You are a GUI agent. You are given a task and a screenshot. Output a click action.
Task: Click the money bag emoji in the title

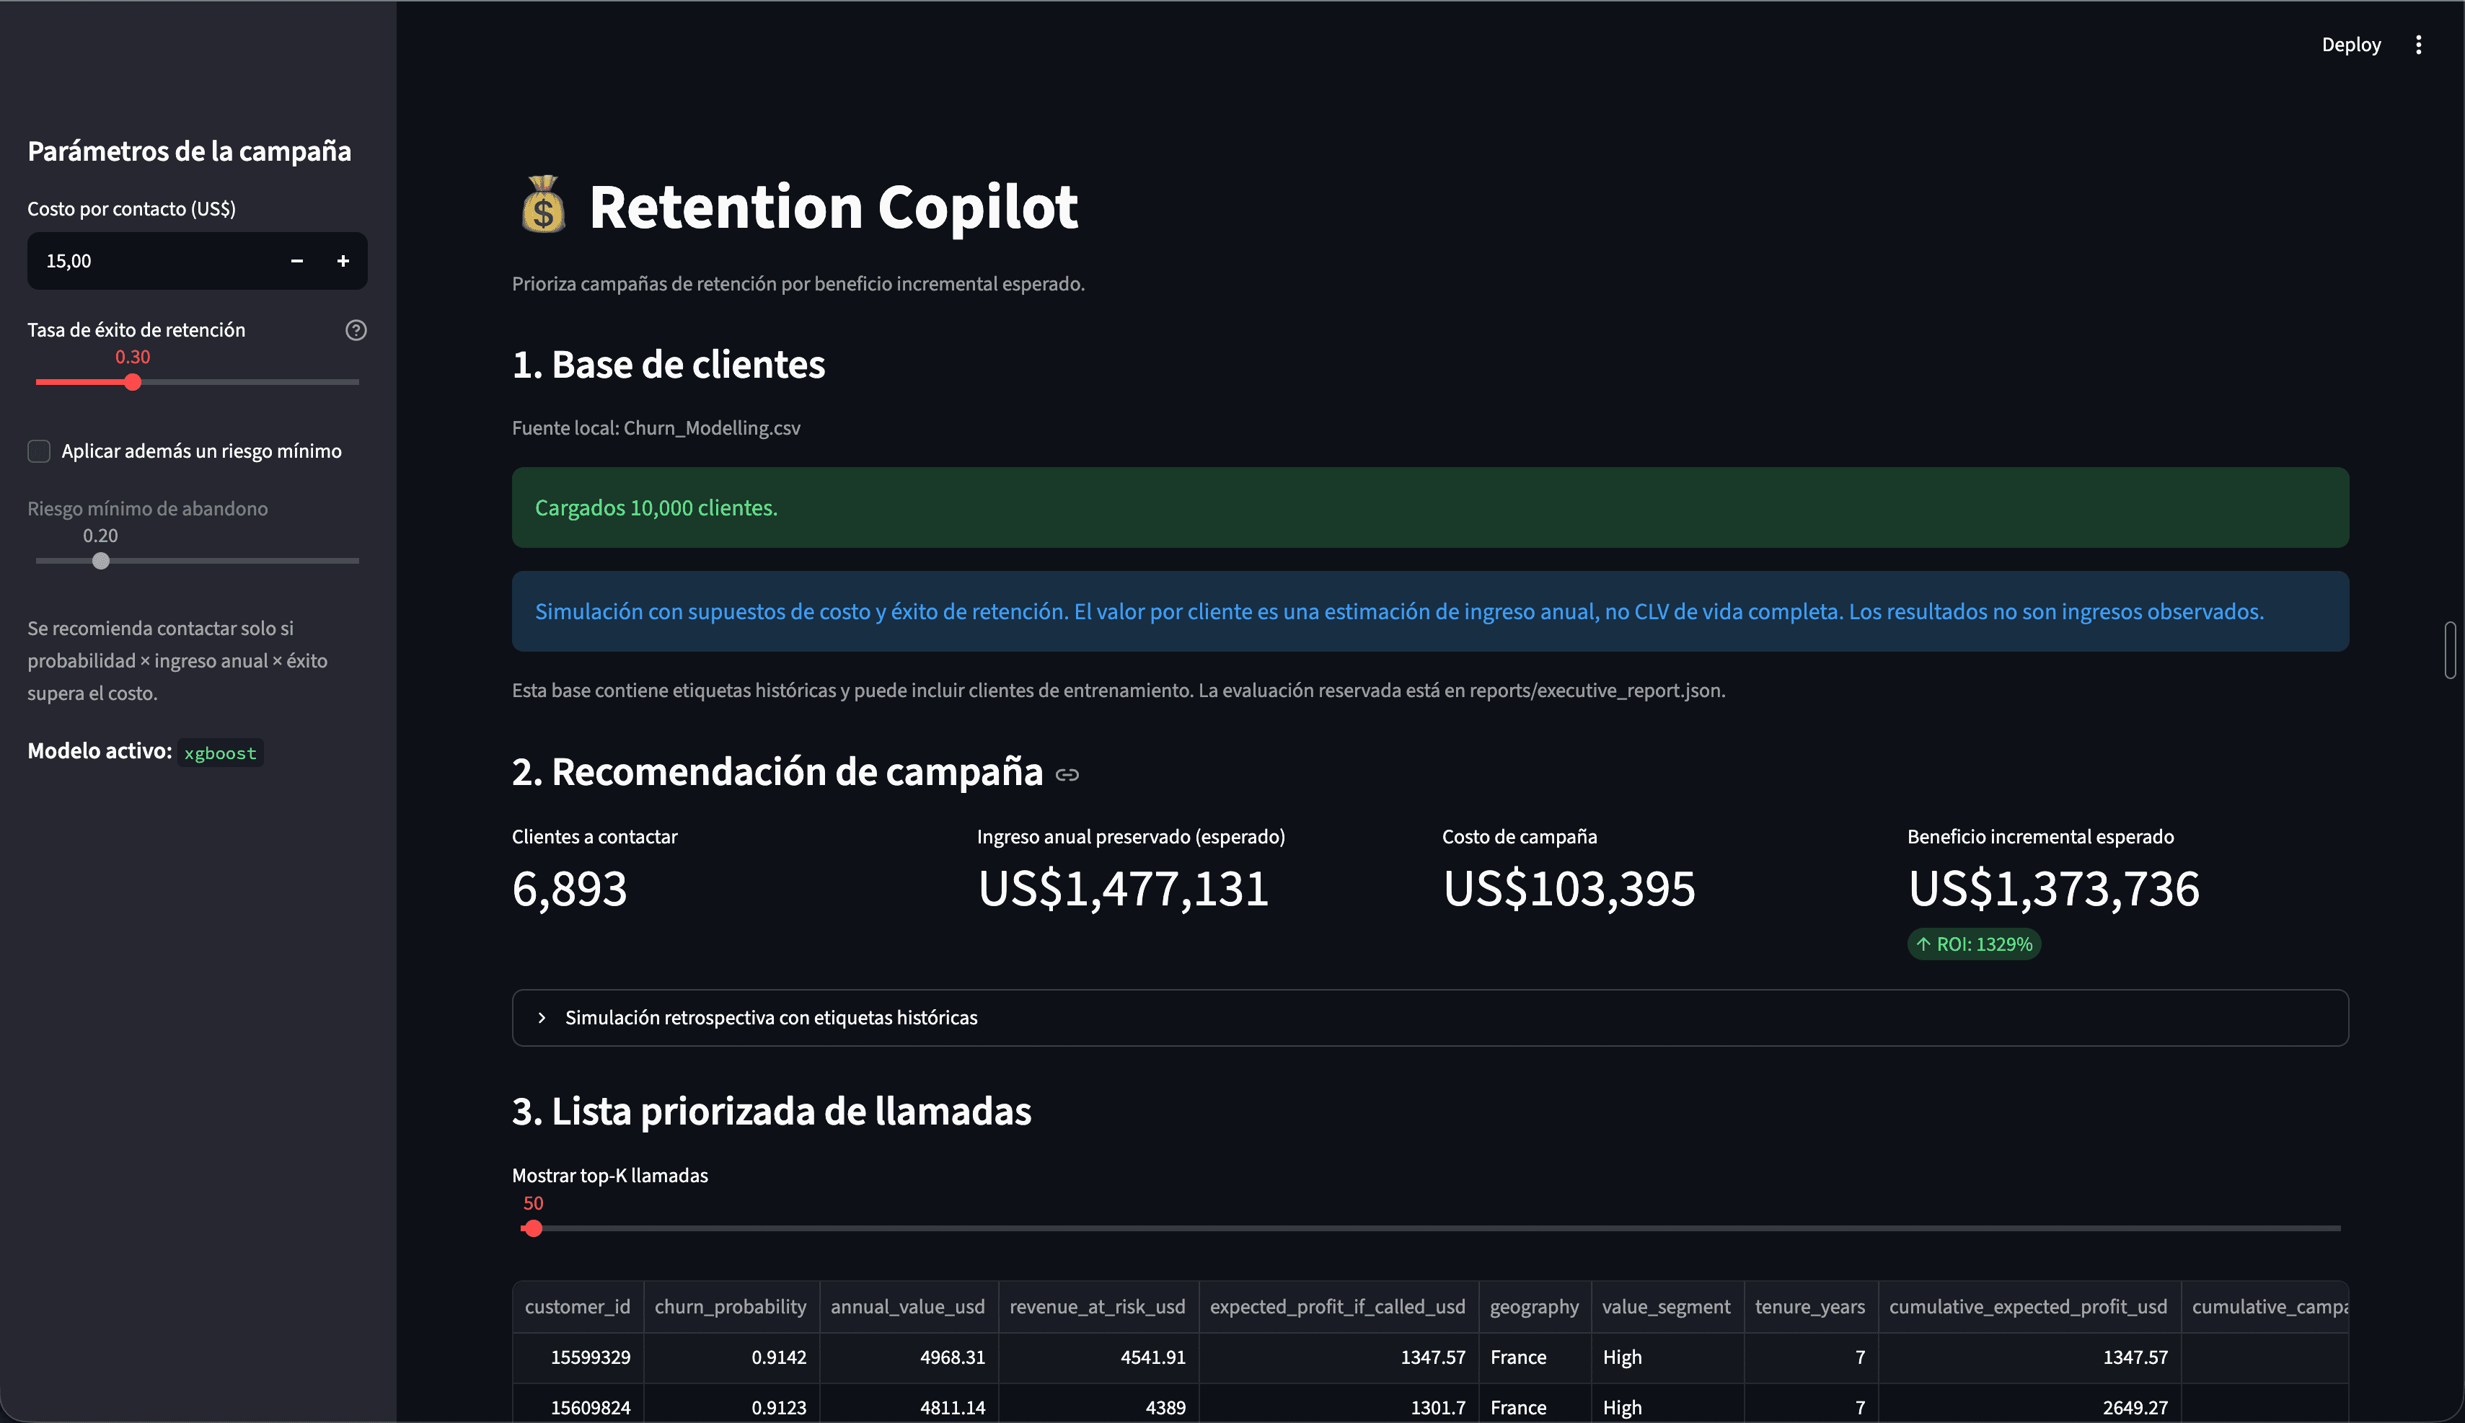click(544, 205)
